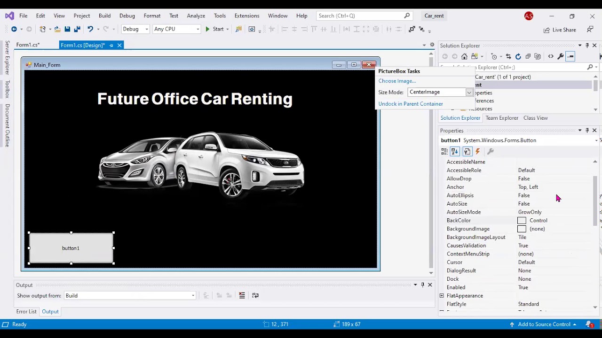Click the BackColor Control color swatch
The height and width of the screenshot is (338, 602).
pyautogui.click(x=522, y=221)
